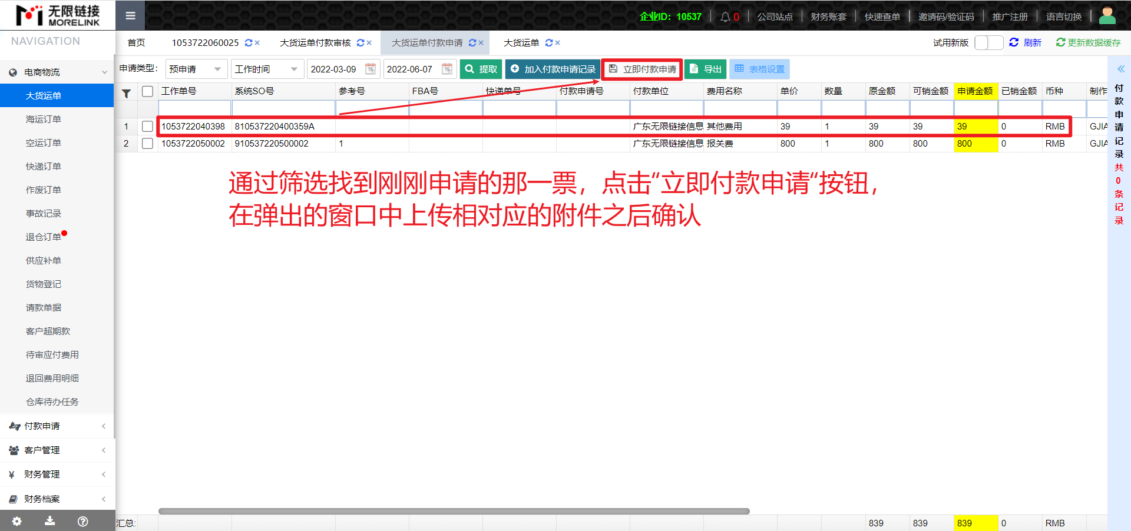Open 公司站点 in the top bar

[775, 16]
